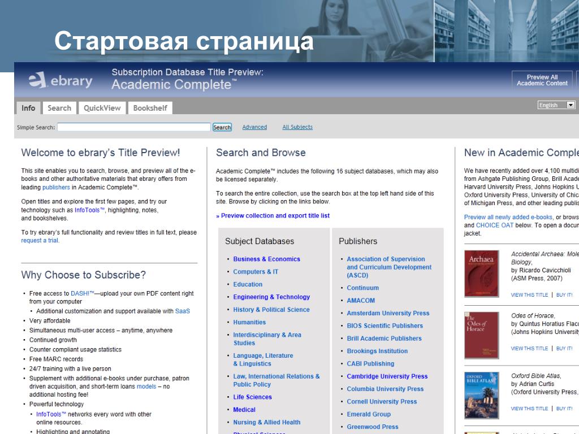The height and width of the screenshot is (434, 579).
Task: Open Greenwood Press publisher link
Action: (373, 427)
